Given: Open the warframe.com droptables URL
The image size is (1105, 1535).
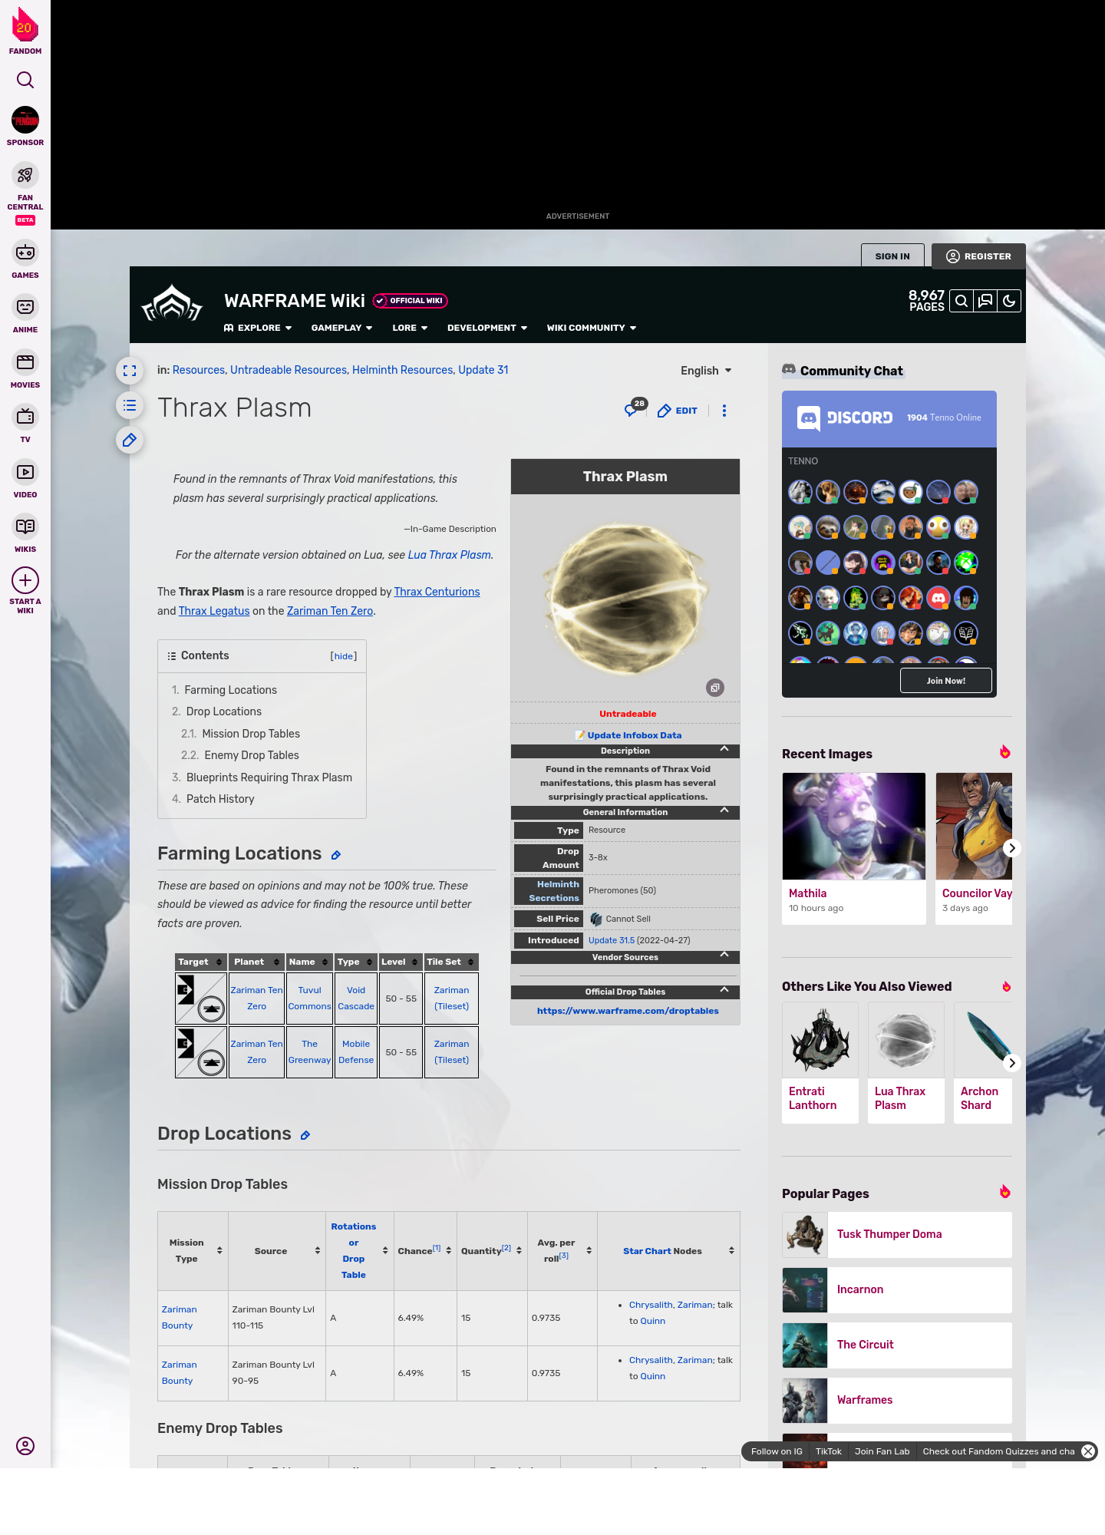Looking at the screenshot, I should click(x=628, y=1011).
